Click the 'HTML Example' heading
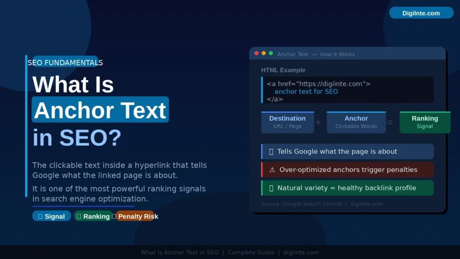The image size is (460, 259). tap(283, 70)
